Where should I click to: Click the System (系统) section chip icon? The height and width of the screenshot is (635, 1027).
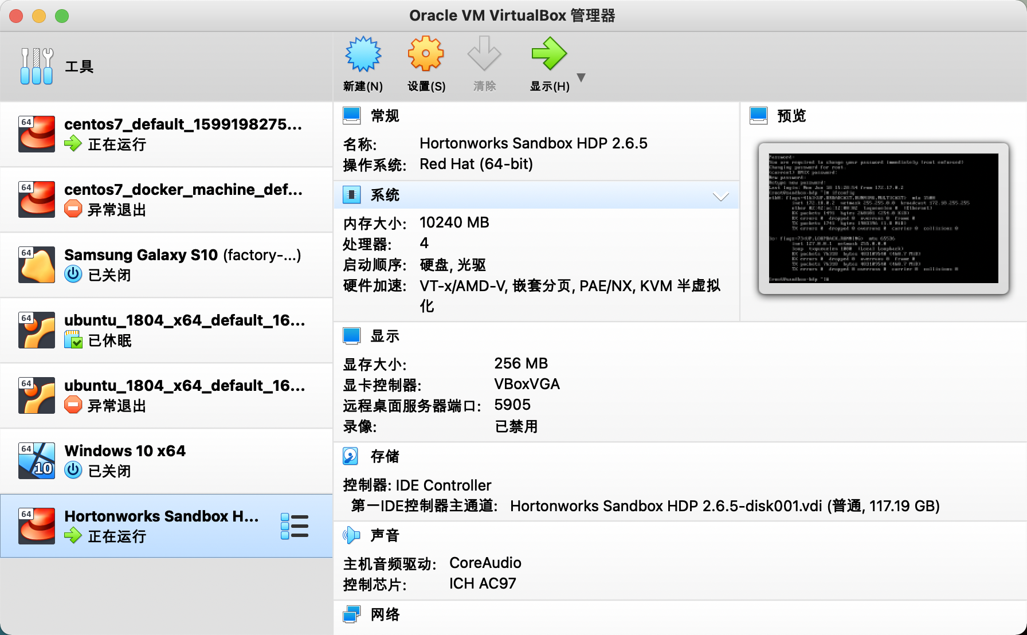tap(352, 195)
